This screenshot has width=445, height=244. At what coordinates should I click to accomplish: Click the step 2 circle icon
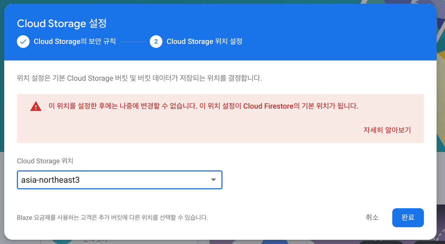pos(156,42)
